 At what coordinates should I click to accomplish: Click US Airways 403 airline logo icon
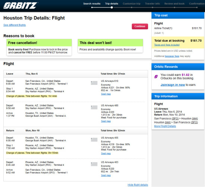pyautogui.click(x=94, y=164)
